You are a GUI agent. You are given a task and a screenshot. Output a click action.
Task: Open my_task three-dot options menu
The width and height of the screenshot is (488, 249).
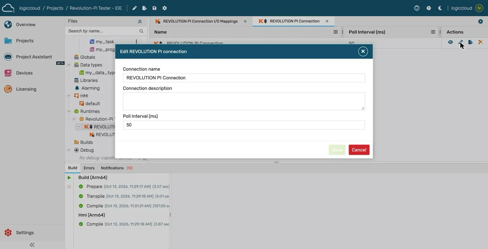136,42
